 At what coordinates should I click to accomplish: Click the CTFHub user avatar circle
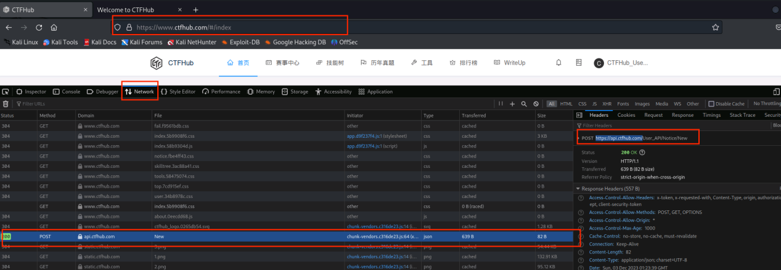[599, 63]
